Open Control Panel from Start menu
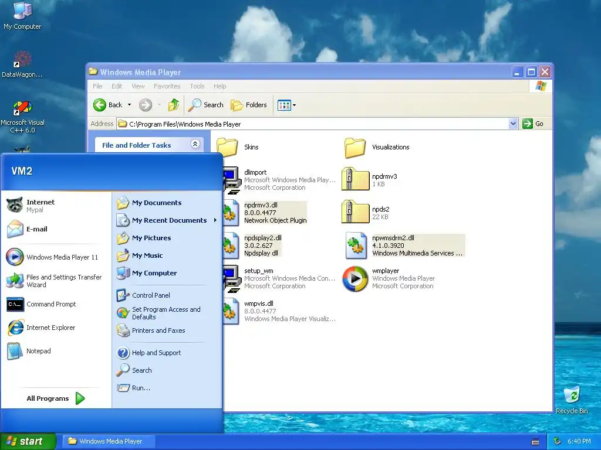601x450 pixels. 167,295
